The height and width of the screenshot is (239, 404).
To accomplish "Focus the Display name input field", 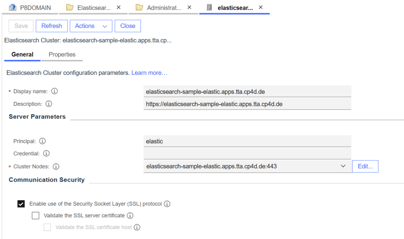I will pyautogui.click(x=247, y=91).
